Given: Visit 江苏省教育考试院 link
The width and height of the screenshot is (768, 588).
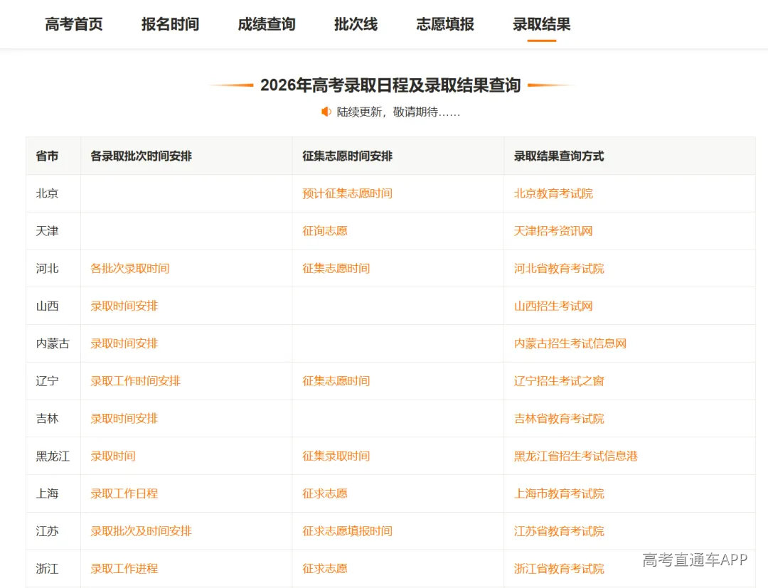Looking at the screenshot, I should coord(558,531).
